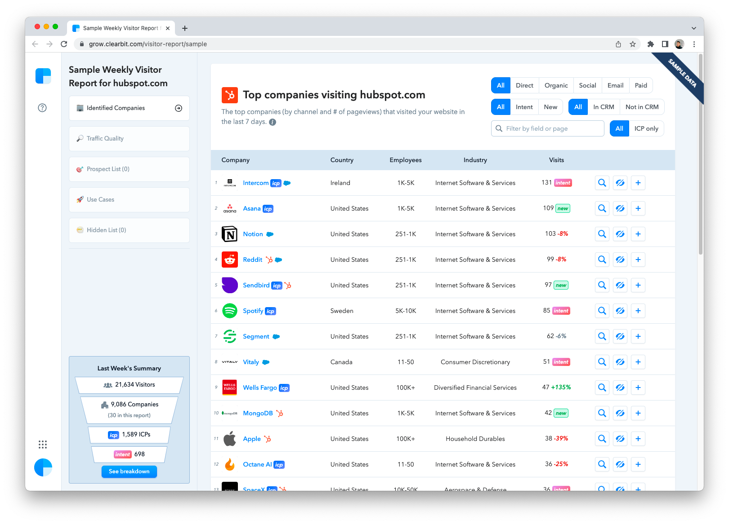Click the info icon after 'last 7 days'
This screenshot has width=729, height=524.
pos(273,122)
